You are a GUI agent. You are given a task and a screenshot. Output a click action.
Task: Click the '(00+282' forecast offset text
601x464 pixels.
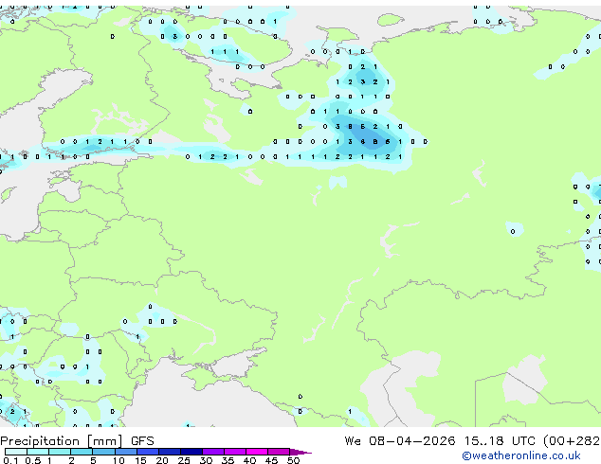tap(571, 441)
